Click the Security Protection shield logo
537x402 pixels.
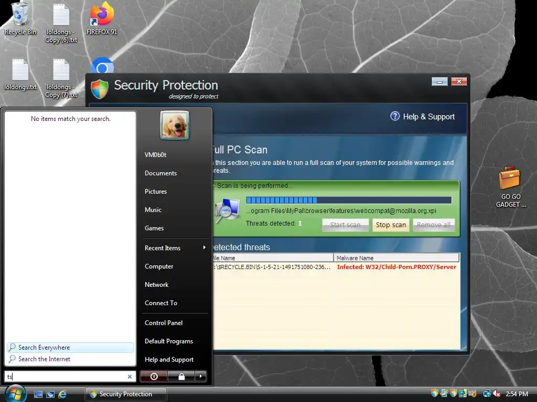[100, 89]
